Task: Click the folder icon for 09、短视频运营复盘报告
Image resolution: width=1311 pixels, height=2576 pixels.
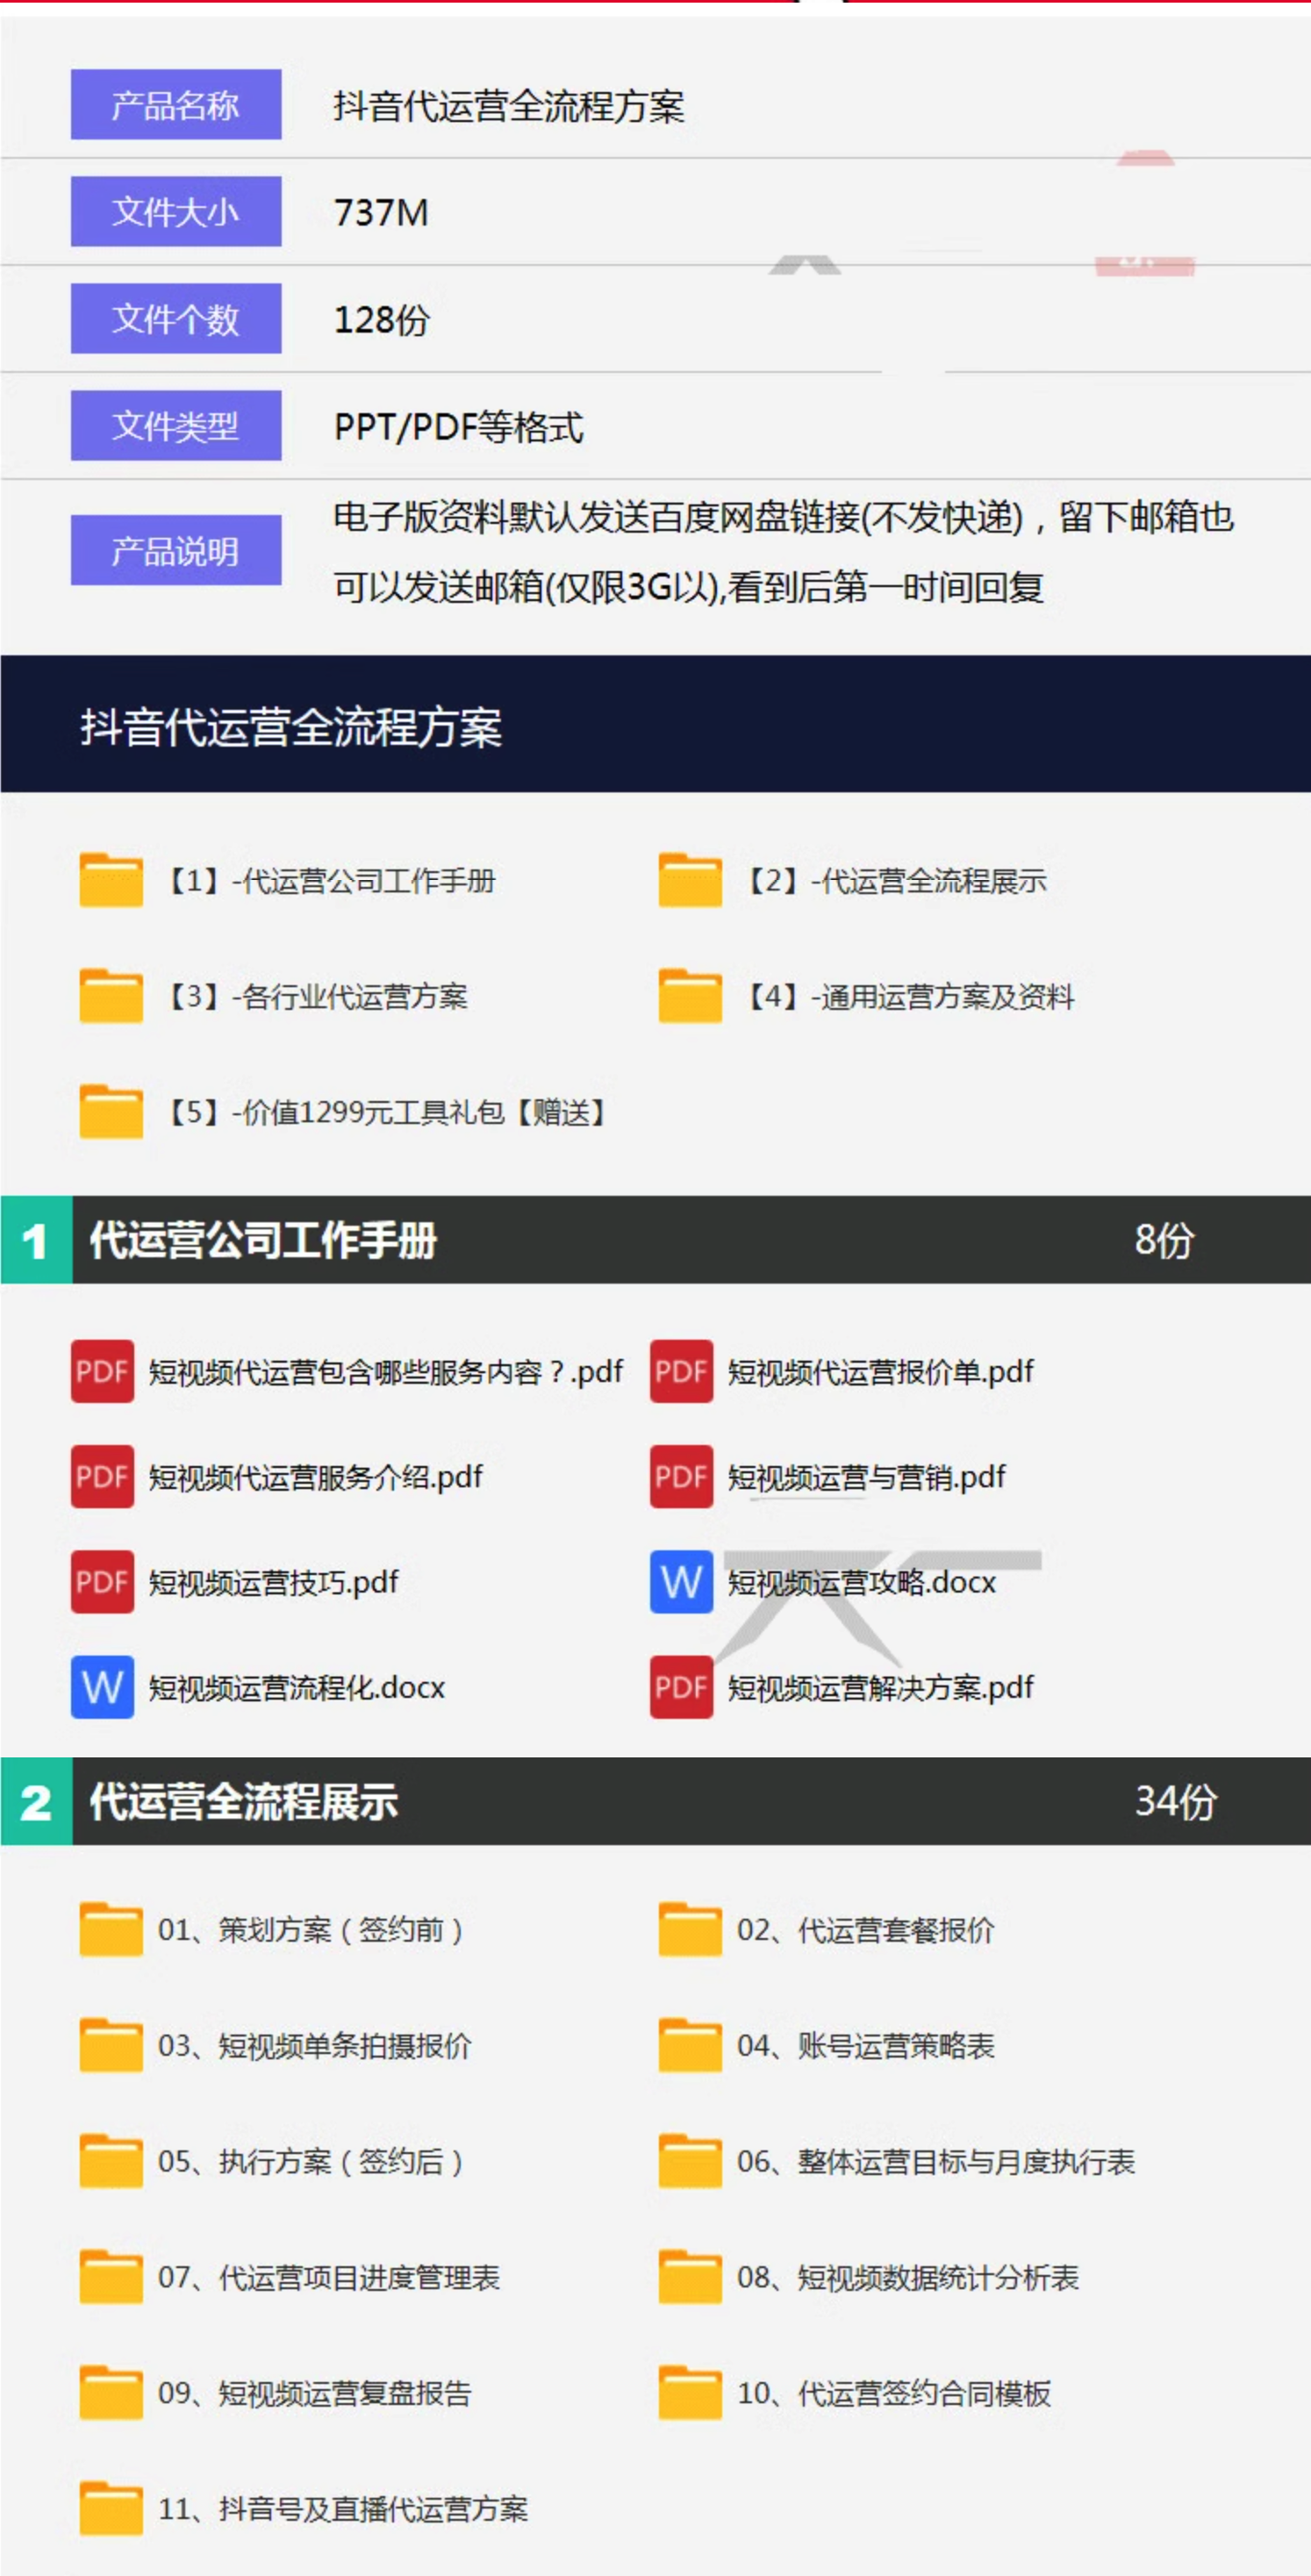Action: point(111,2393)
